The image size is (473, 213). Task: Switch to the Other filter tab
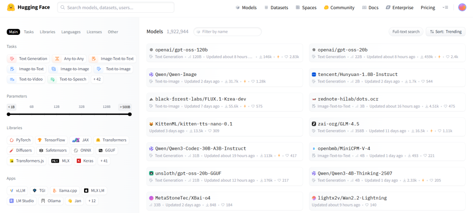[113, 32]
